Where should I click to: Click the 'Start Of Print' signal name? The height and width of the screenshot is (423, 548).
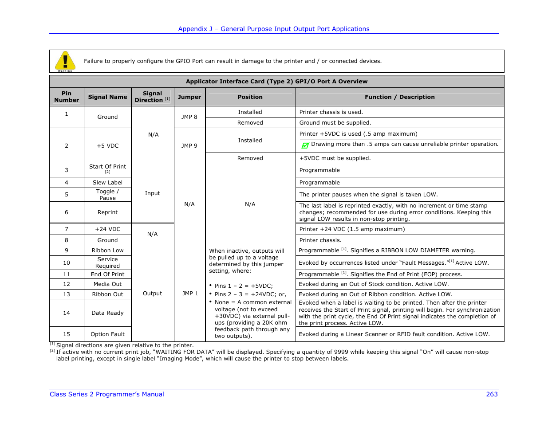[108, 167]
